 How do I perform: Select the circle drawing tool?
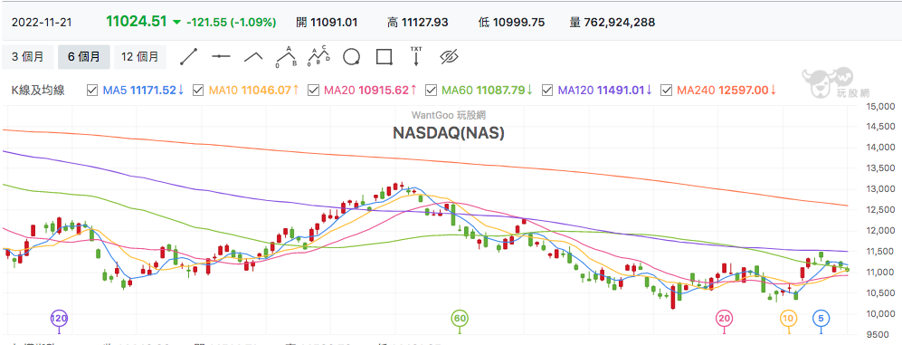(351, 57)
